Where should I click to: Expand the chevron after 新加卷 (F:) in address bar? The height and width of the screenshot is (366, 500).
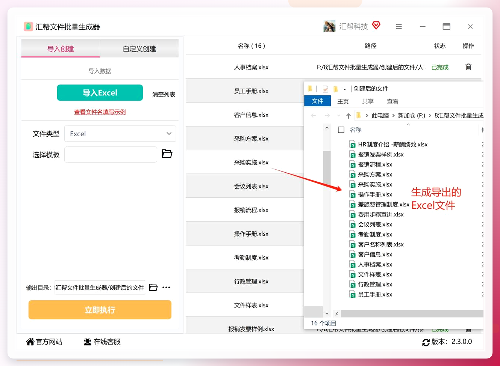pos(430,116)
